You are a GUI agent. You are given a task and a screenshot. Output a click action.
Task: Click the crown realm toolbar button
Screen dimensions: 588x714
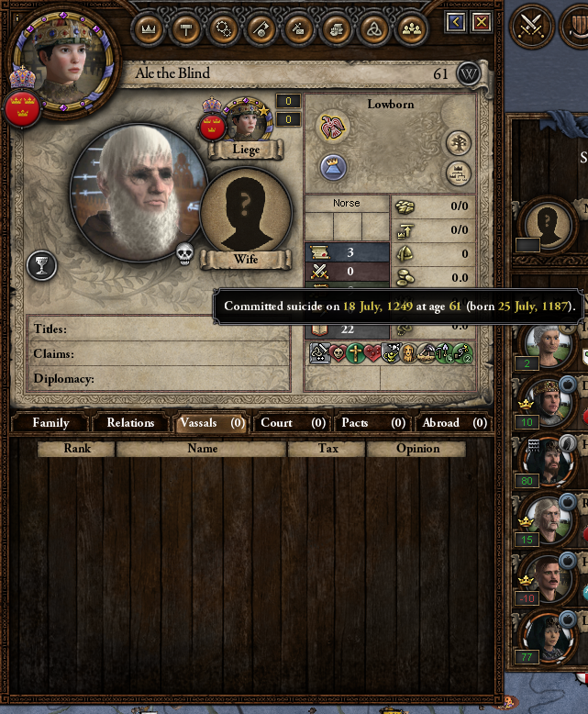[x=148, y=30]
